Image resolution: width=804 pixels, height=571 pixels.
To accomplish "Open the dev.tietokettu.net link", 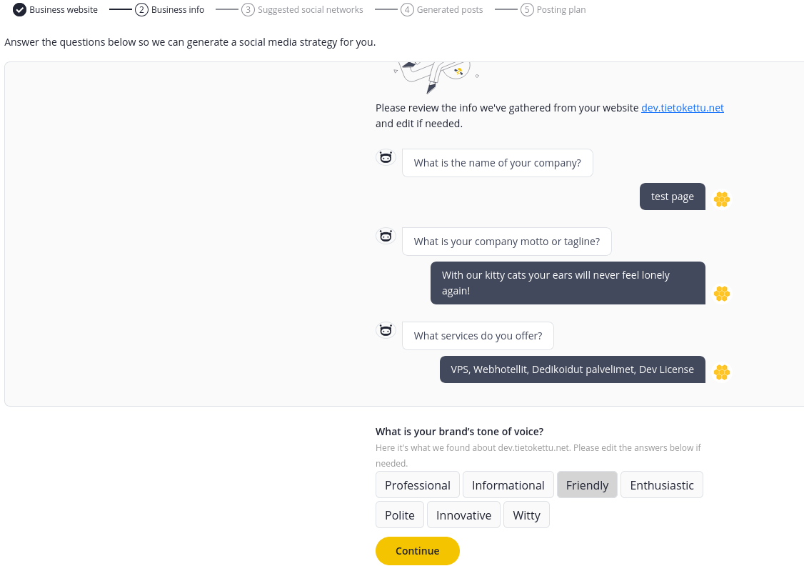I will (x=683, y=108).
